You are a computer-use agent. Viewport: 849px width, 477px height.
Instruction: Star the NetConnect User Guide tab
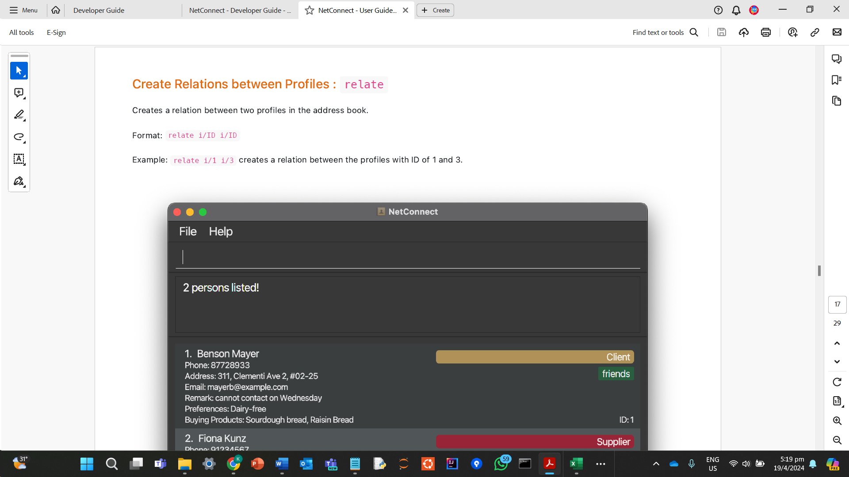(310, 10)
